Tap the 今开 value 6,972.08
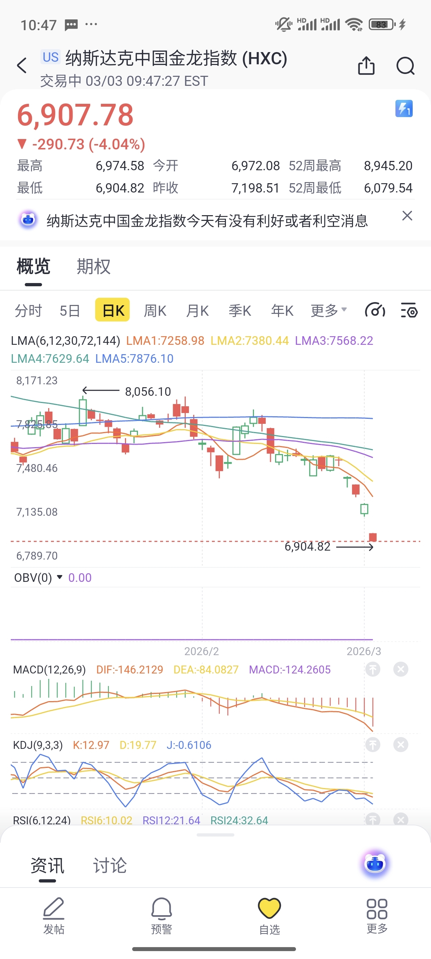 click(256, 166)
